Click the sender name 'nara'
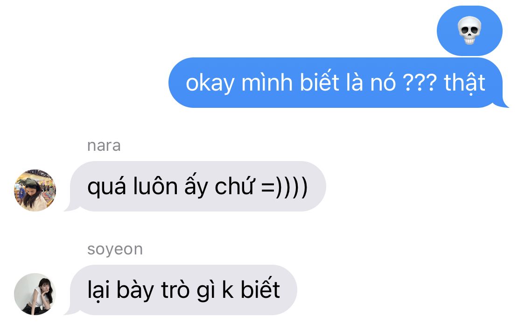525x324 pixels. click(104, 146)
